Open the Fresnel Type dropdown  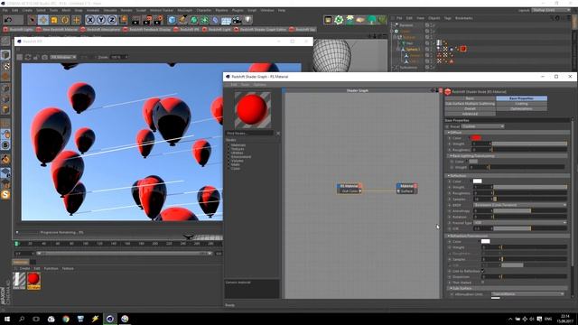click(x=520, y=223)
